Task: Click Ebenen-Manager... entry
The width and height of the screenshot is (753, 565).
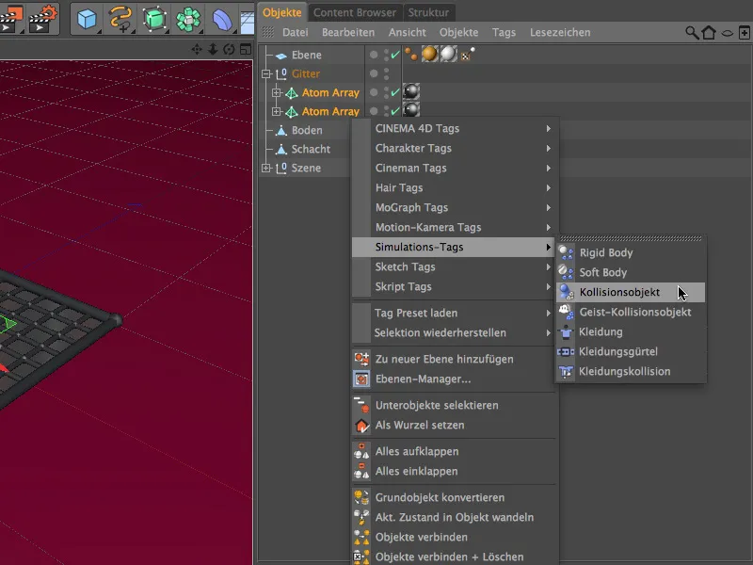Action: click(x=456, y=379)
